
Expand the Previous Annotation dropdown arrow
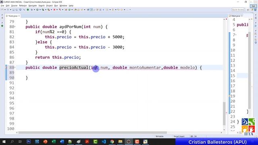(116, 10)
